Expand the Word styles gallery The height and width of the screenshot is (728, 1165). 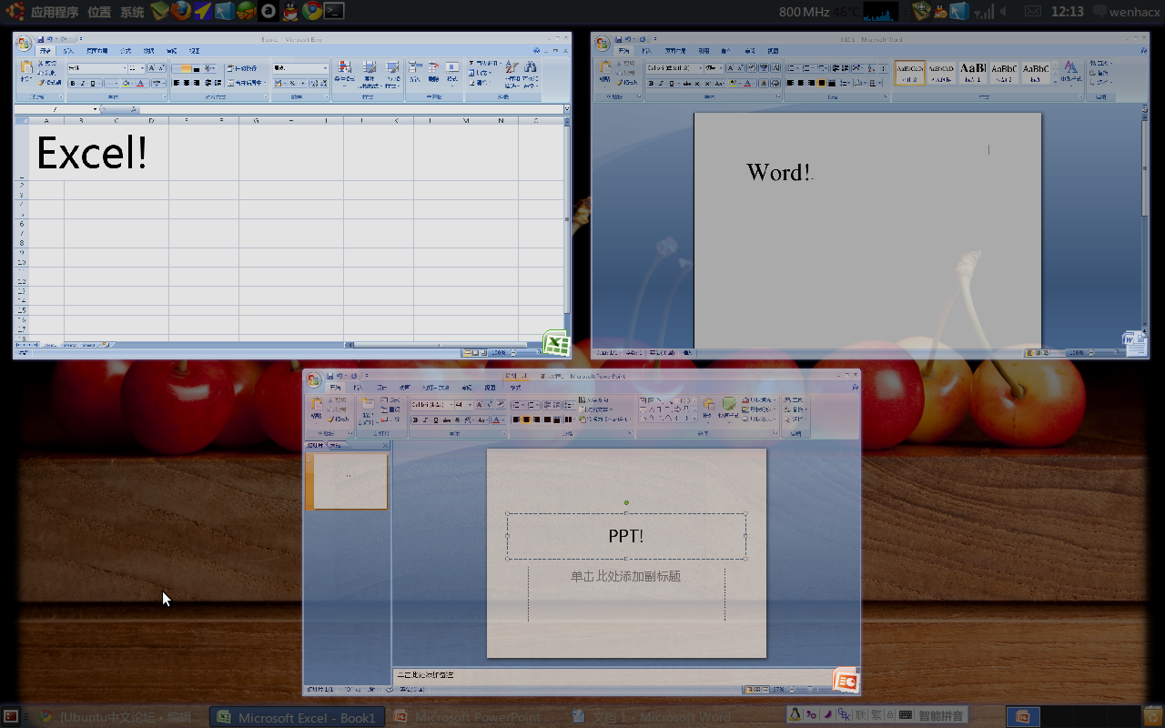[1055, 81]
